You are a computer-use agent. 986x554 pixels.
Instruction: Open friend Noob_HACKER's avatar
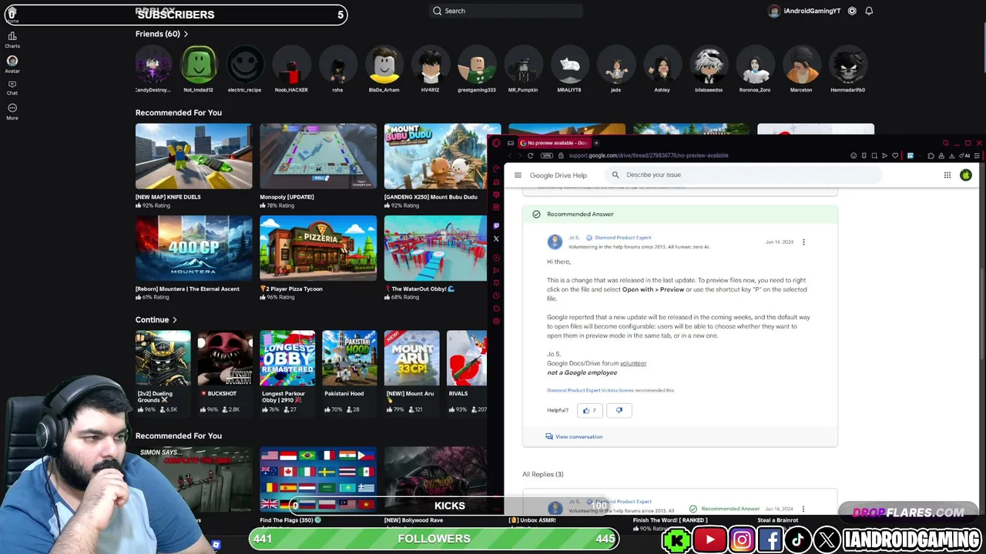click(x=291, y=65)
